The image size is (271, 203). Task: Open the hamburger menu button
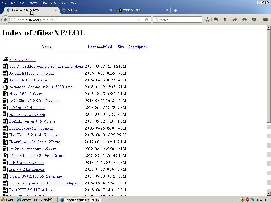point(265,20)
